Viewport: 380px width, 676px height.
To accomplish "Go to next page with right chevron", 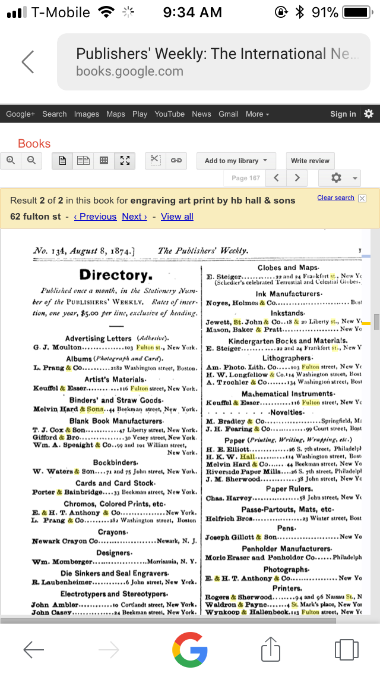I will pos(297,178).
